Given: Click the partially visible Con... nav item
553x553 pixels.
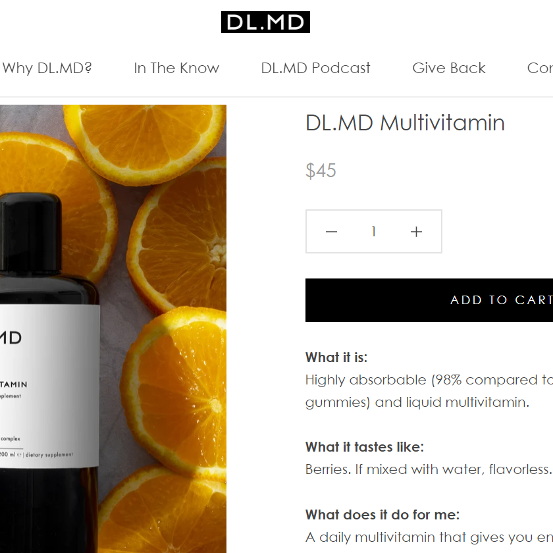Looking at the screenshot, I should tap(540, 68).
